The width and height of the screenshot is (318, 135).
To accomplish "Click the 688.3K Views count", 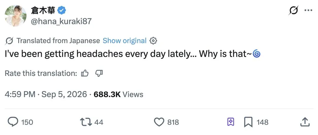I will click(118, 94).
